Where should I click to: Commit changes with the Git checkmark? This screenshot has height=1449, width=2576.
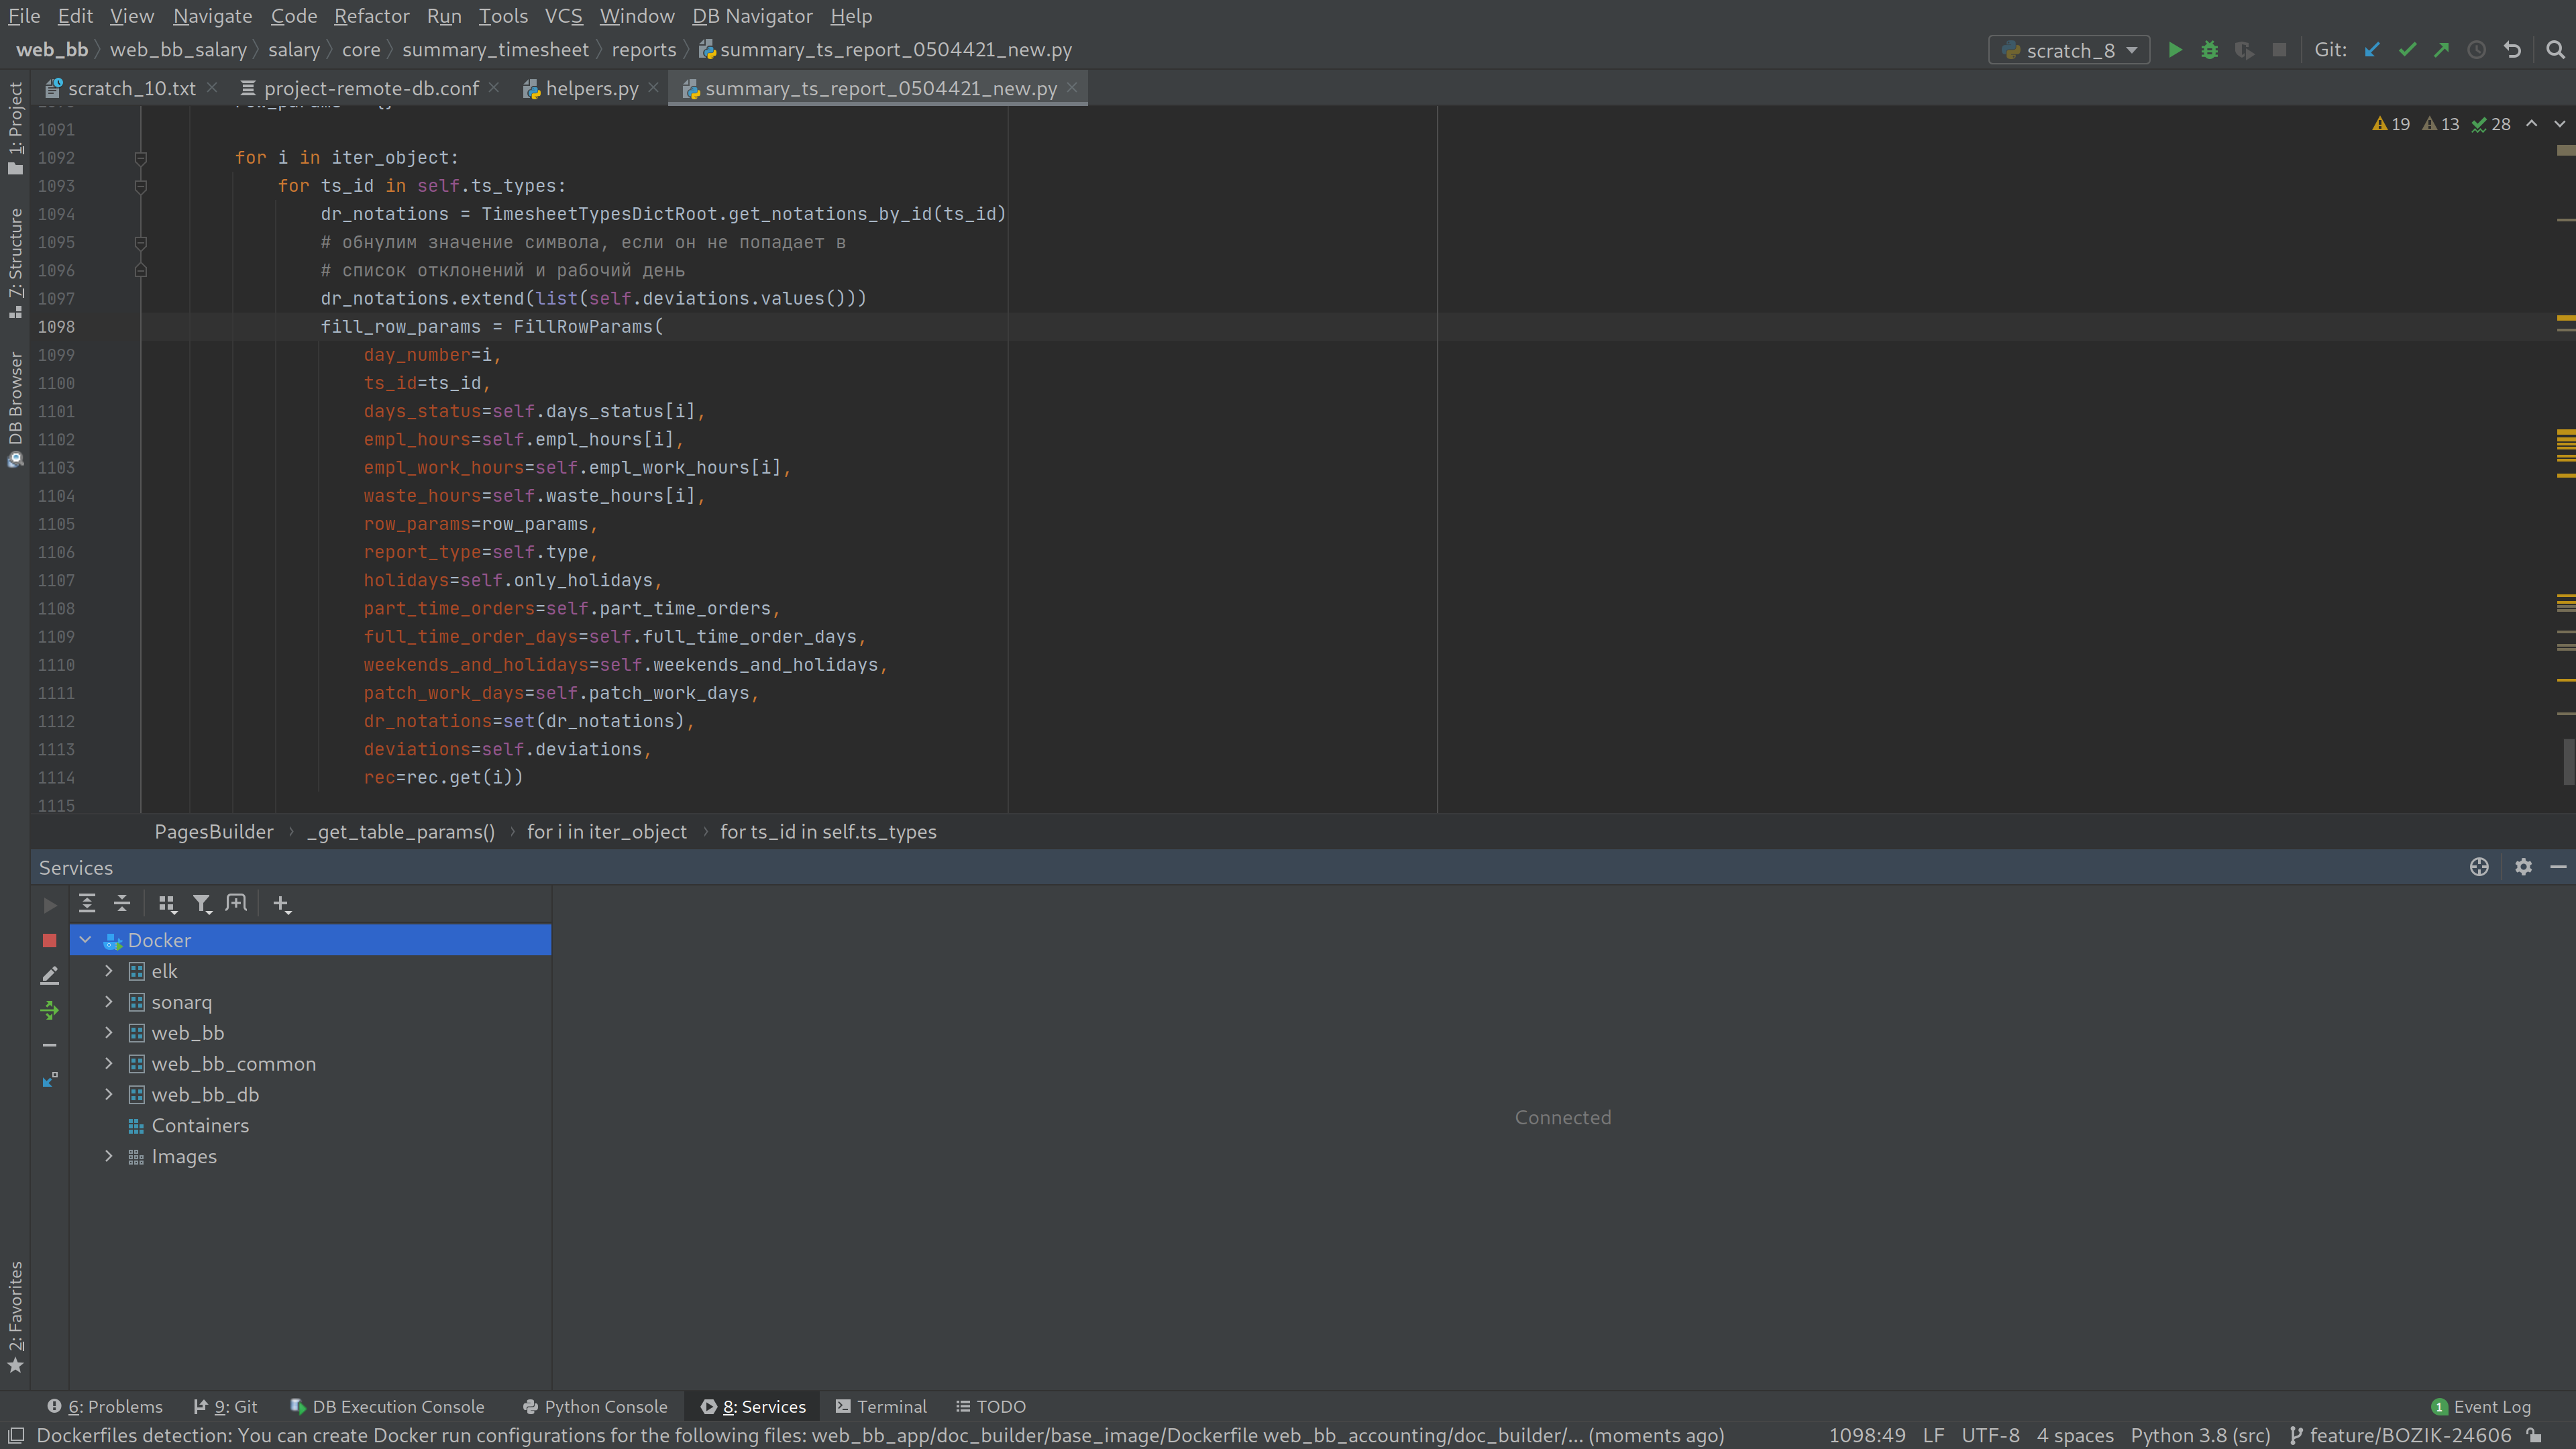(2407, 50)
